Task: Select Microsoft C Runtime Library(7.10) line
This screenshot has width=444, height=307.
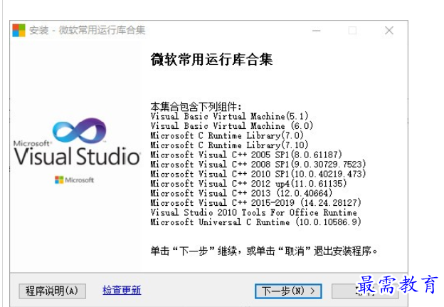Action: pos(229,145)
